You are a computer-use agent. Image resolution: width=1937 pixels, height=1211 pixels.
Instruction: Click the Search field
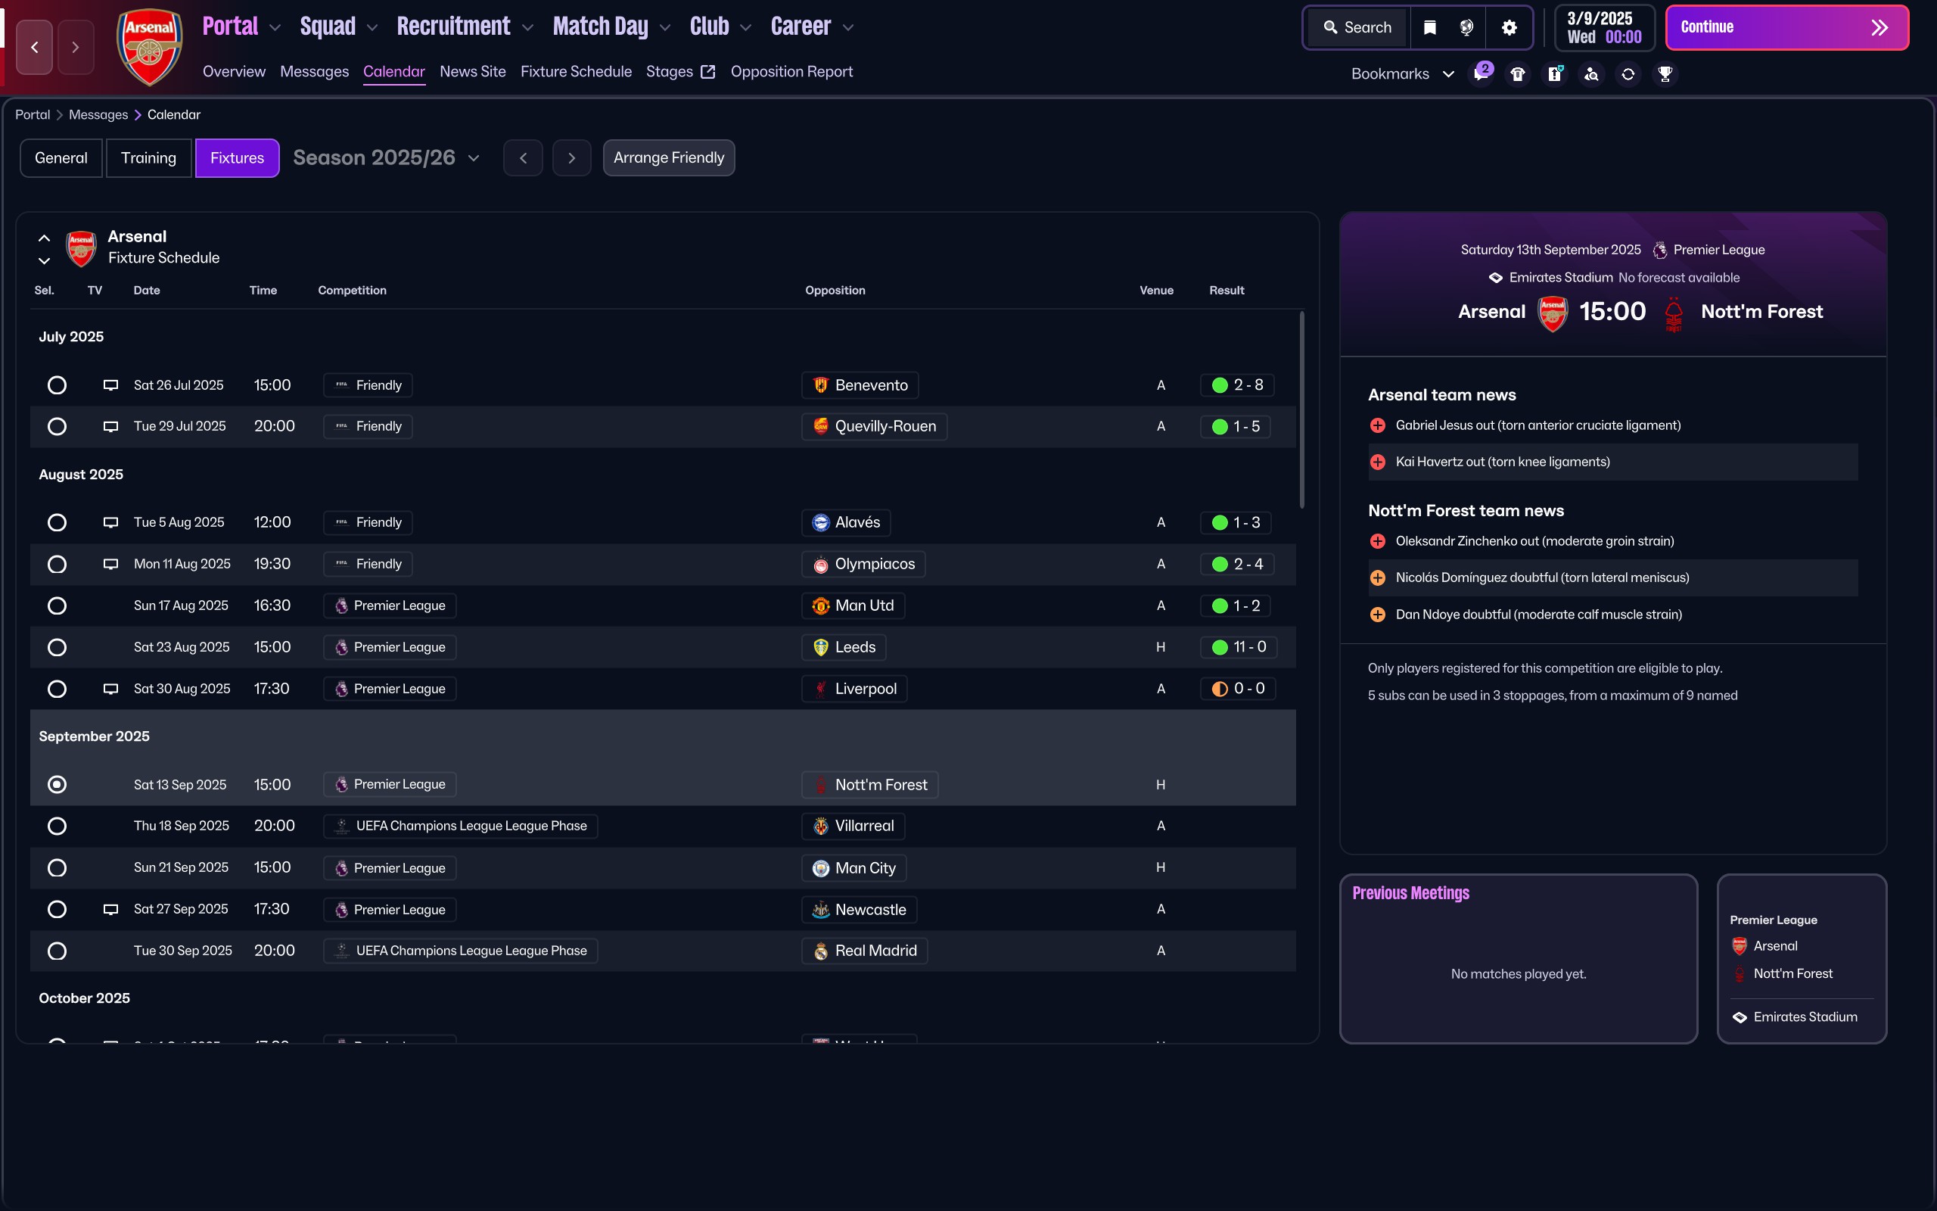[1357, 27]
